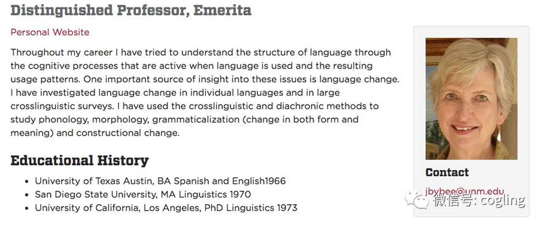542x225 pixels.
Task: Click the Distinguished Professor, Emerita heading
Action: click(131, 10)
